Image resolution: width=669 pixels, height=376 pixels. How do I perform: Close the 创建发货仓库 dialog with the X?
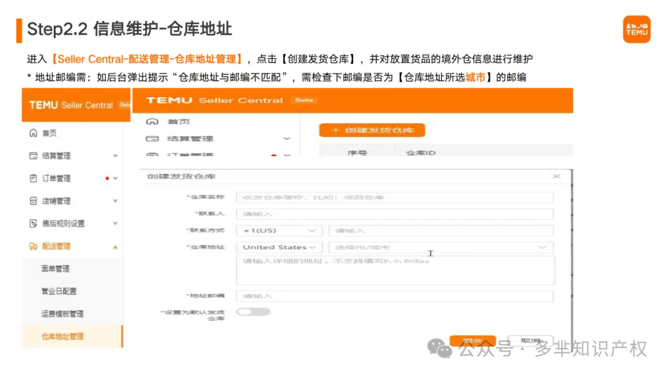click(556, 177)
